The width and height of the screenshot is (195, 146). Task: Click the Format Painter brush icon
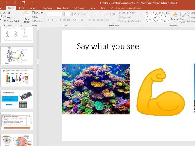pyautogui.click(x=5, y=21)
